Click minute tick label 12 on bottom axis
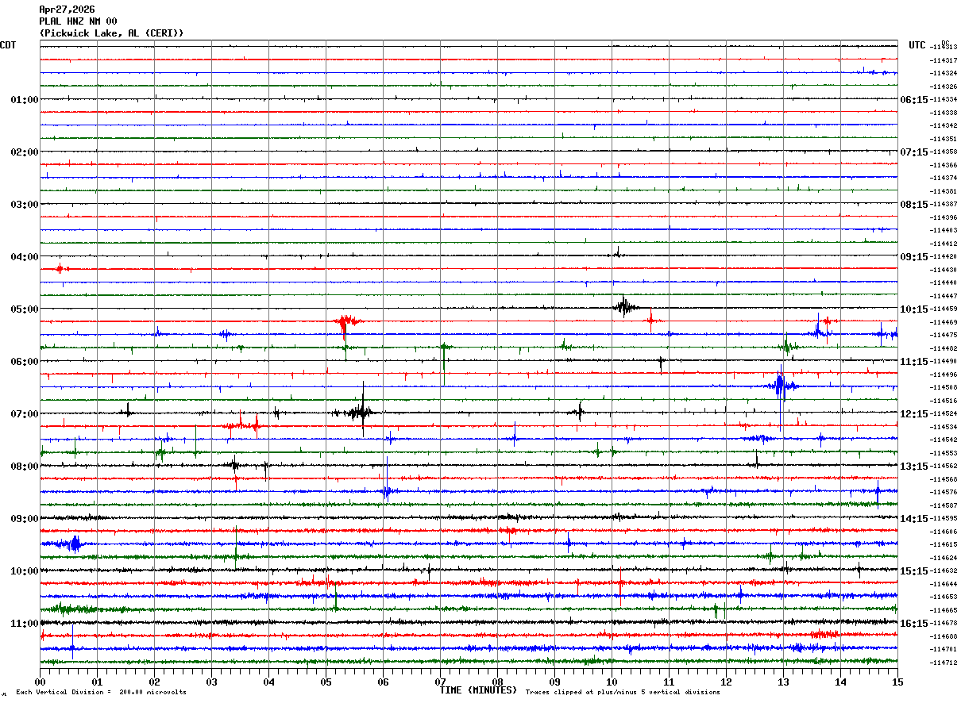This screenshot has width=961, height=703. click(726, 682)
